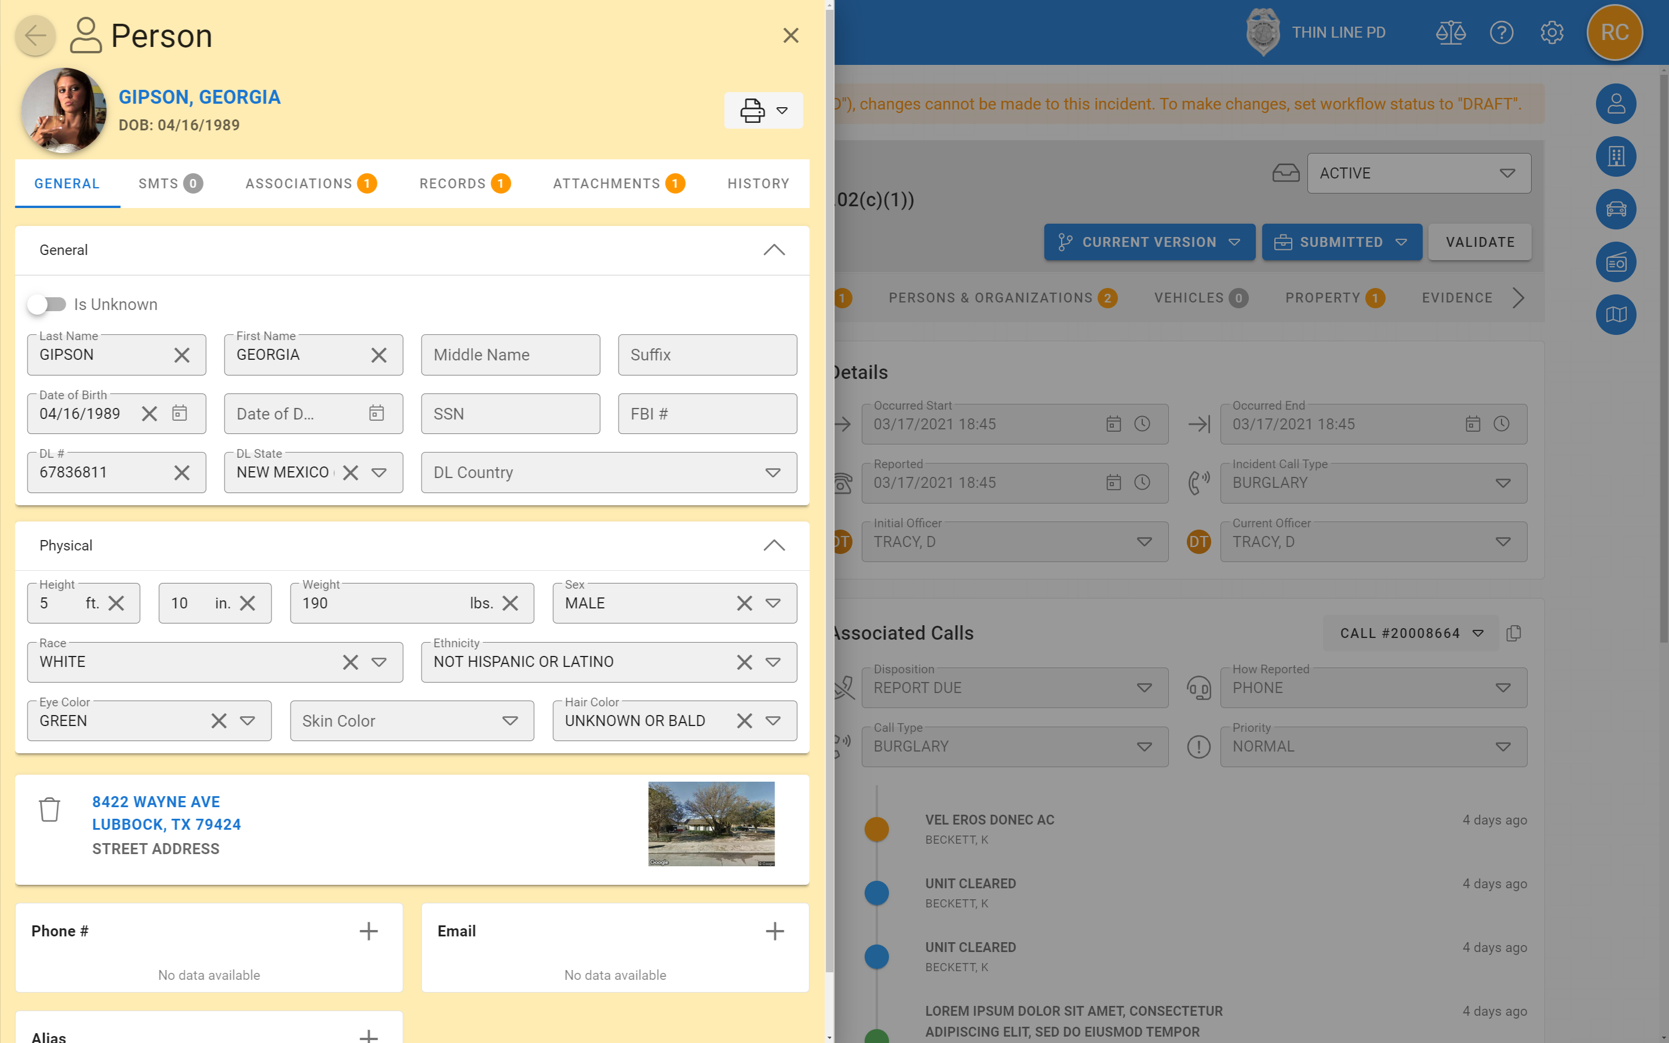1669x1043 pixels.
Task: Collapse the Physical section
Action: pos(774,545)
